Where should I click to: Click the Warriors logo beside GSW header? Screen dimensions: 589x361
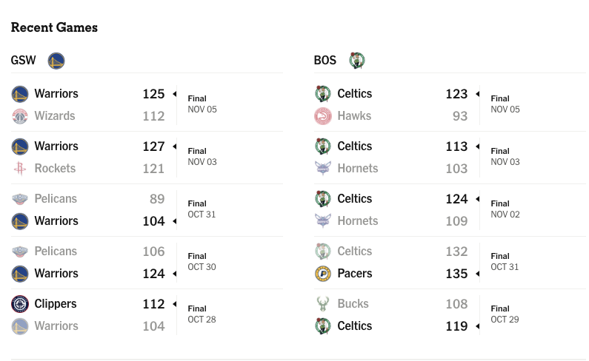click(x=56, y=61)
